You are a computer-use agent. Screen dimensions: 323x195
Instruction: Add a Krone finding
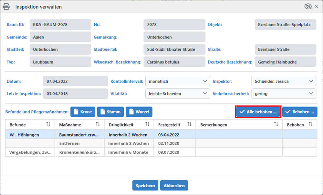tap(83, 112)
